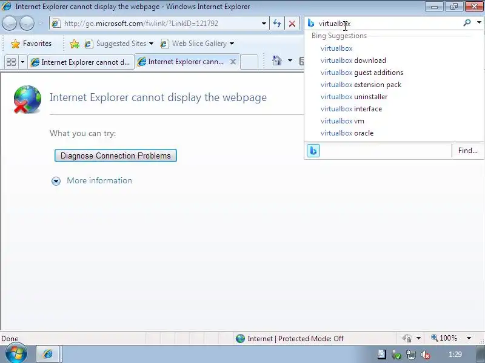Image resolution: width=485 pixels, height=363 pixels.
Task: Click the red Stop loading icon
Action: (292, 24)
